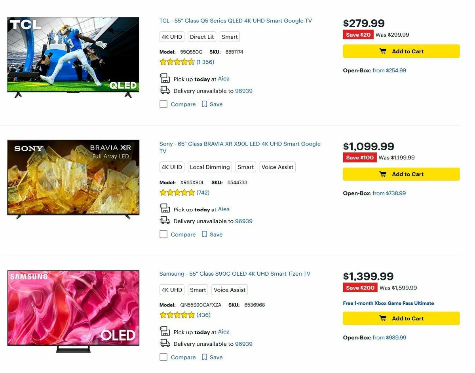Click the delivery truck icon for the TCL TV
This screenshot has height=373, width=475.
coord(165,90)
